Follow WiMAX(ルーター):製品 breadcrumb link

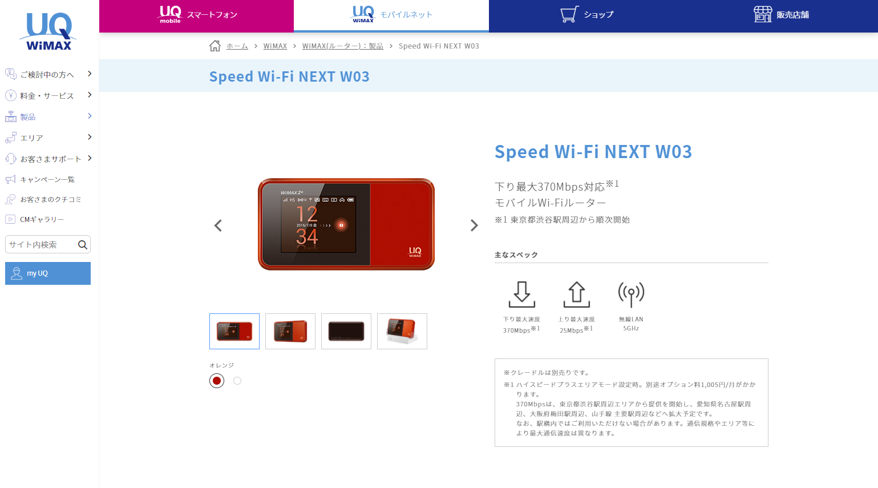click(x=343, y=46)
